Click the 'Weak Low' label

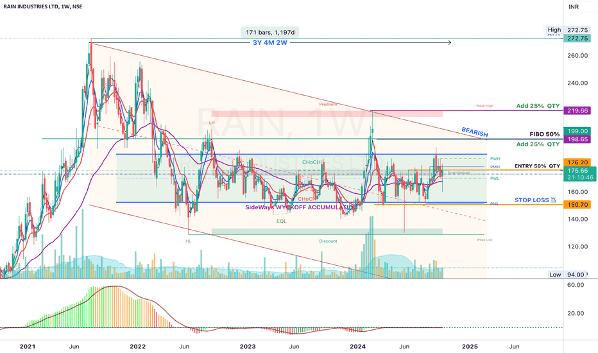(484, 239)
